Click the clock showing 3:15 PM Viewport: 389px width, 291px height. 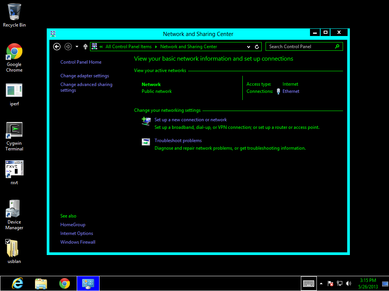368,283
